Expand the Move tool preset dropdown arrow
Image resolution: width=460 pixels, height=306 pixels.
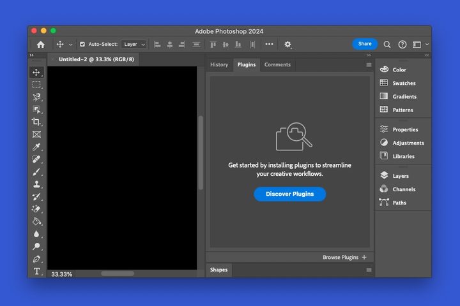[70, 45]
